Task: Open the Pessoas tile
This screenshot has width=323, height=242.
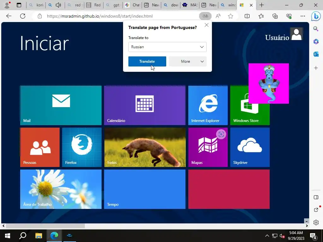Action: (x=40, y=147)
